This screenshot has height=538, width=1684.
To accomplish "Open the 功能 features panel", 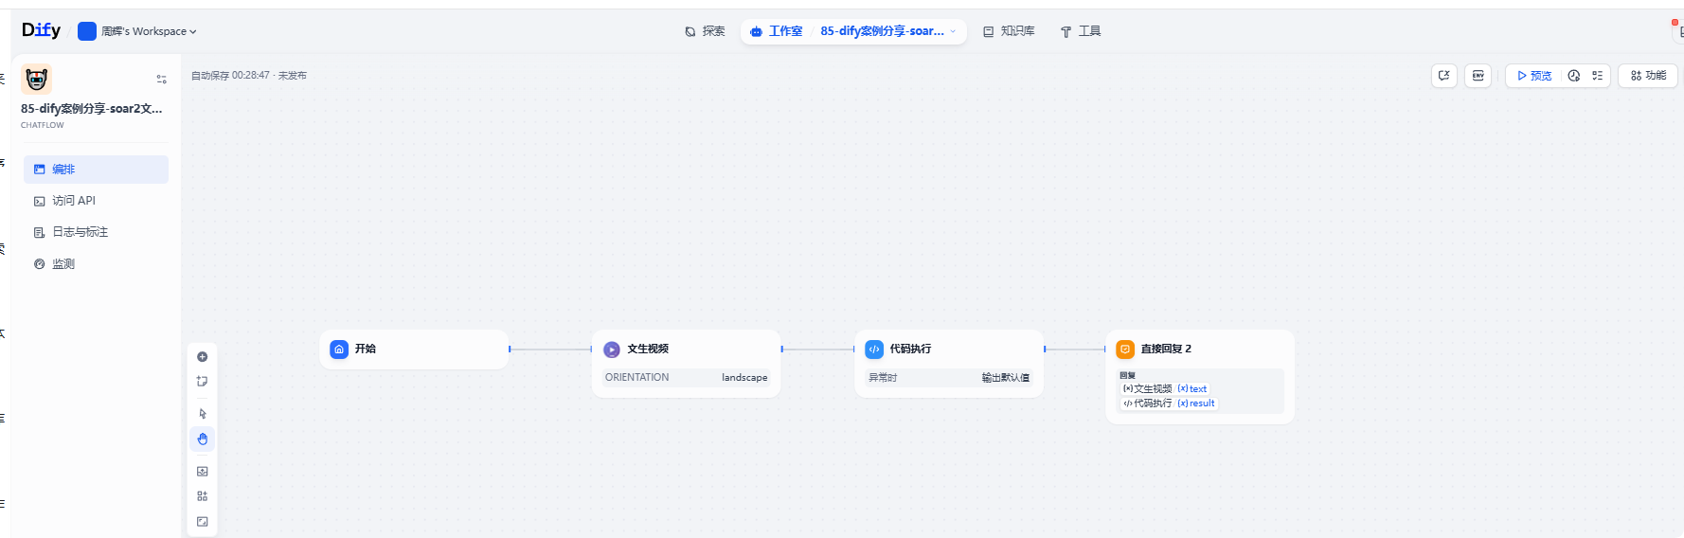I will pos(1648,76).
